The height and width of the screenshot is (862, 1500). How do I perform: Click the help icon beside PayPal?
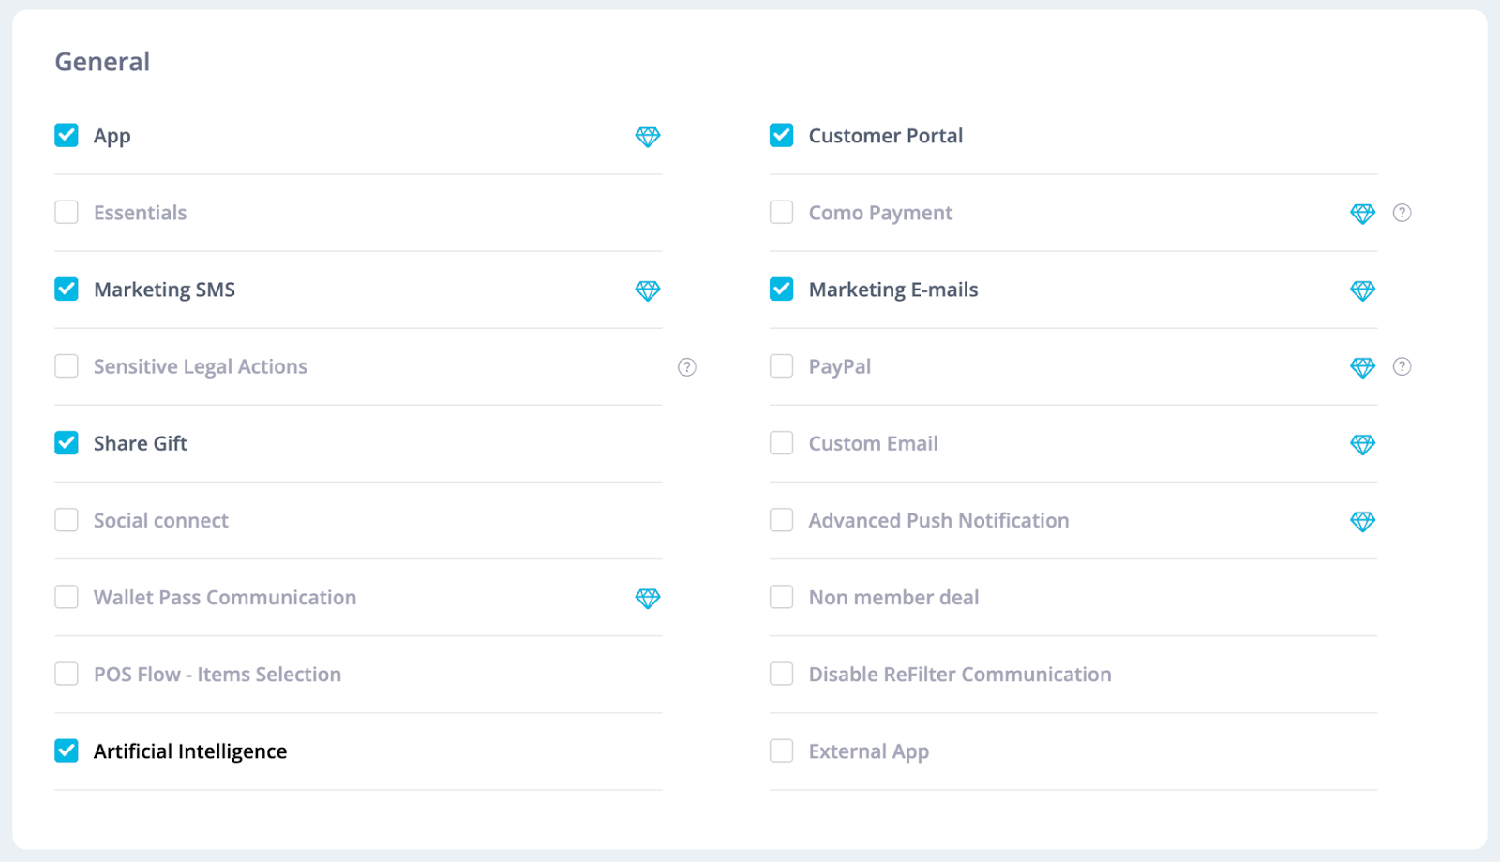click(x=1402, y=366)
